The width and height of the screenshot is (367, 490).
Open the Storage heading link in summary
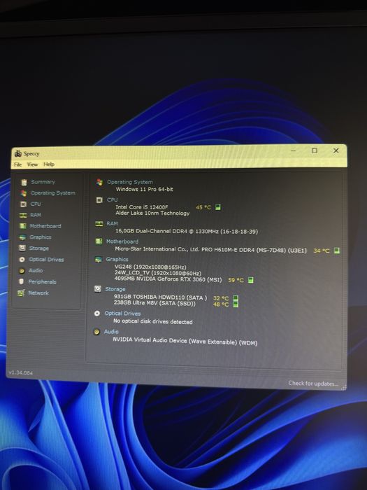(115, 289)
